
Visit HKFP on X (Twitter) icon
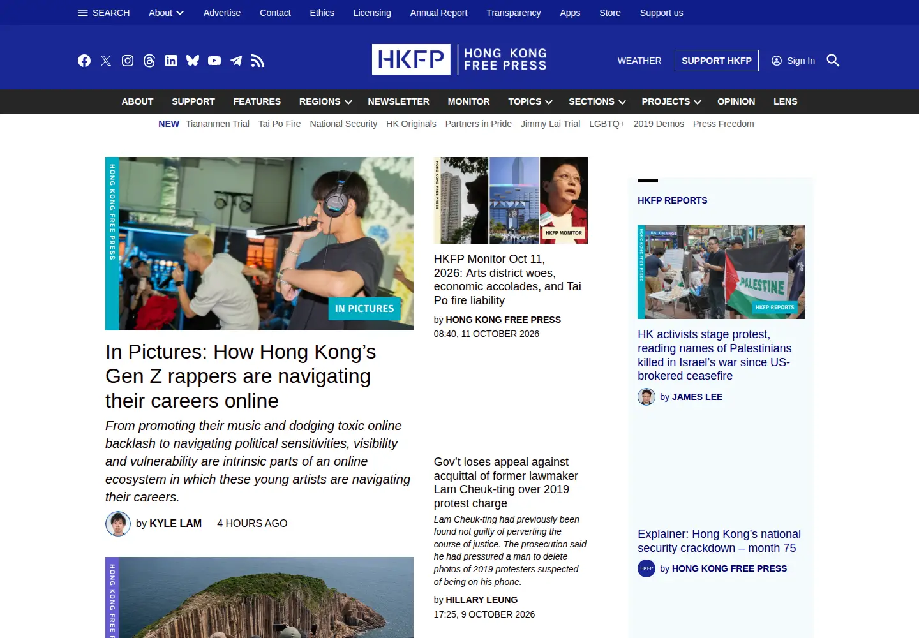pos(106,61)
